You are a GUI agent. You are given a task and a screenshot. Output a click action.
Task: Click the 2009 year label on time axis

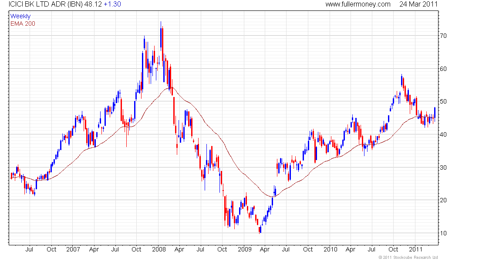pyautogui.click(x=244, y=249)
